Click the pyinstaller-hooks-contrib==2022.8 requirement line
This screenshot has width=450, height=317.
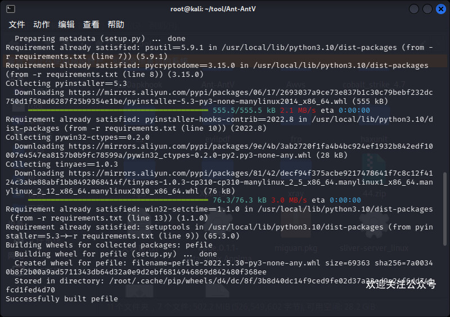(x=219, y=123)
